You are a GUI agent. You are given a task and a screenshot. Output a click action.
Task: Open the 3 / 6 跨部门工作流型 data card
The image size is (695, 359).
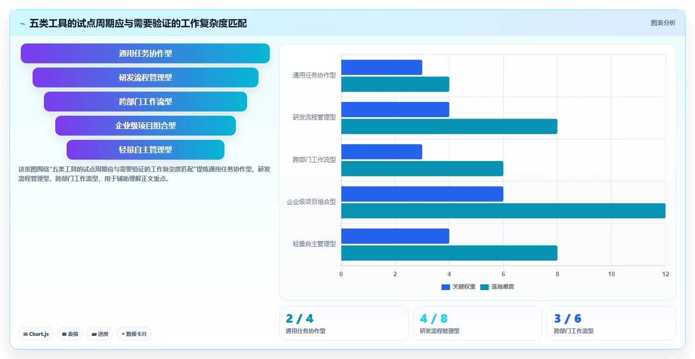pyautogui.click(x=612, y=323)
